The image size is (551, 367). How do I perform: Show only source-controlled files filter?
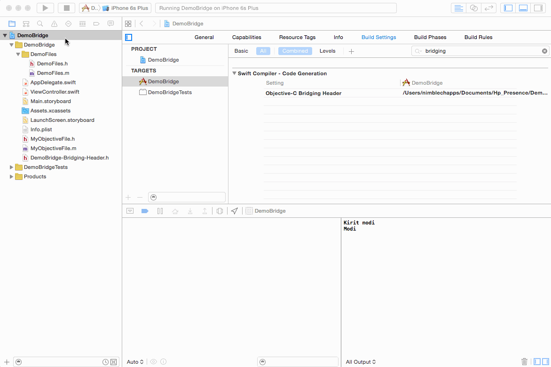pos(113,362)
